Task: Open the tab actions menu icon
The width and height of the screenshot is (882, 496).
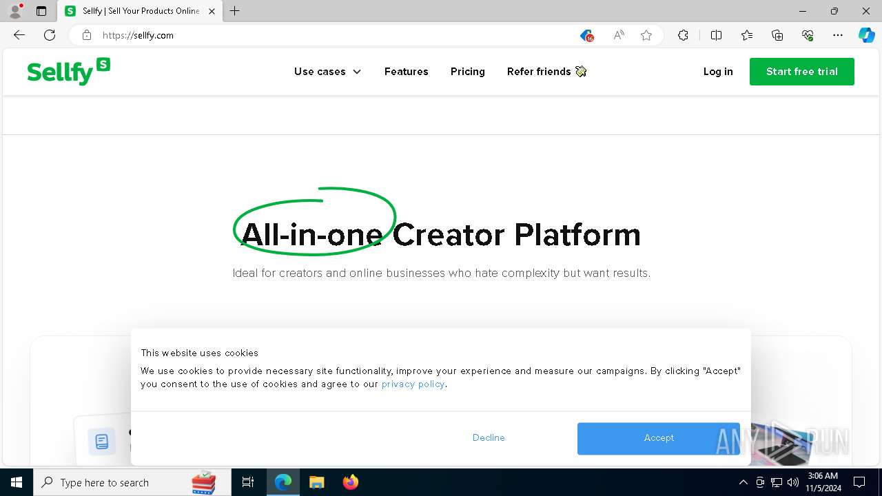Action: 41,11
